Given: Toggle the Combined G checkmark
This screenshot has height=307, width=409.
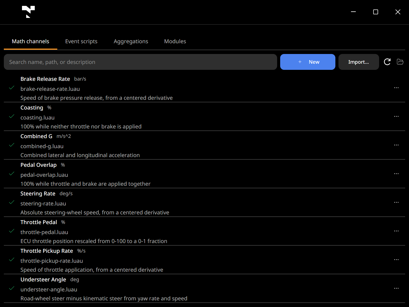Looking at the screenshot, I should [x=12, y=145].
